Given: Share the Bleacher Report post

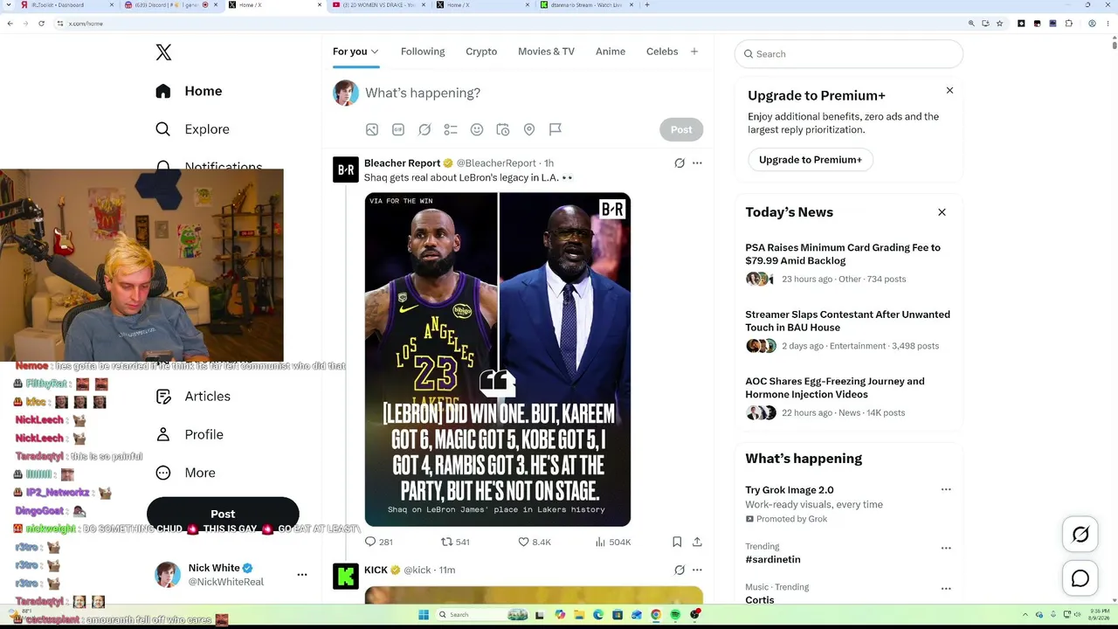Looking at the screenshot, I should click(697, 542).
